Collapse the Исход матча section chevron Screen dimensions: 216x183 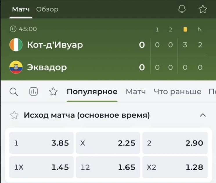tap(203, 115)
